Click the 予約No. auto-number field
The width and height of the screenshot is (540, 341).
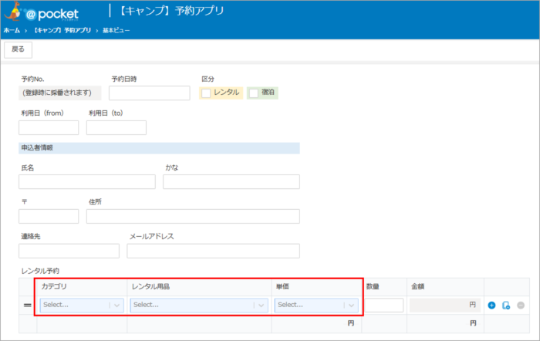pyautogui.click(x=60, y=93)
